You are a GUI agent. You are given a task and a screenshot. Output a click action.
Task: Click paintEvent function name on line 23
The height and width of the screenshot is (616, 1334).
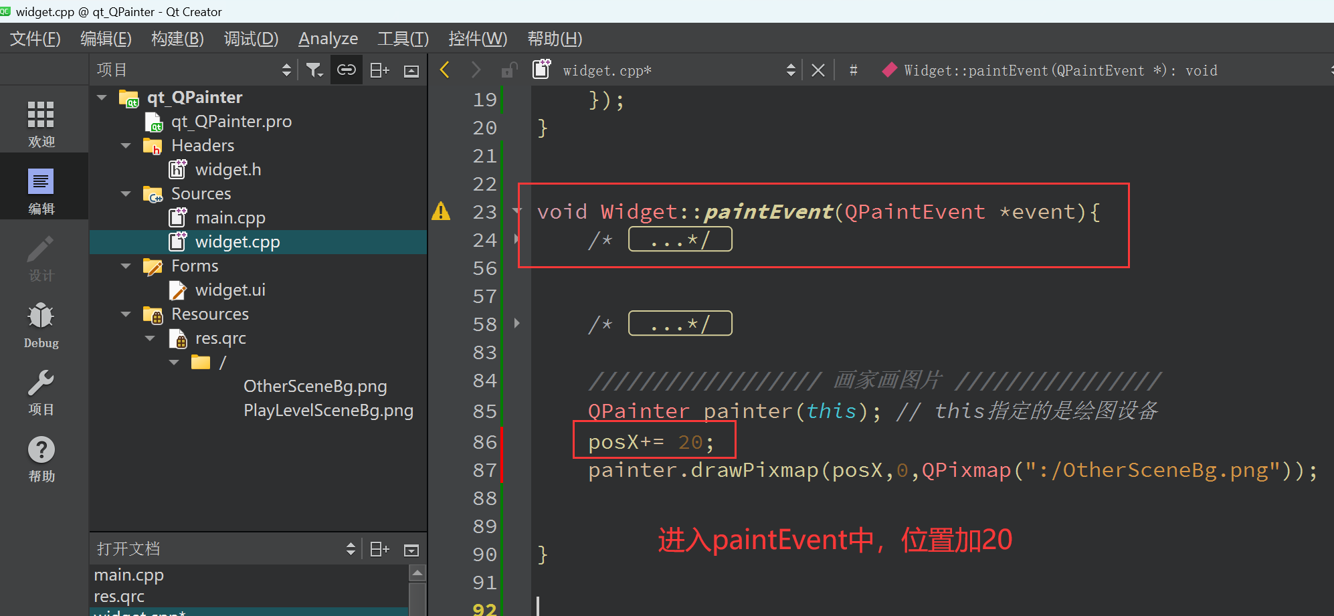coord(768,212)
